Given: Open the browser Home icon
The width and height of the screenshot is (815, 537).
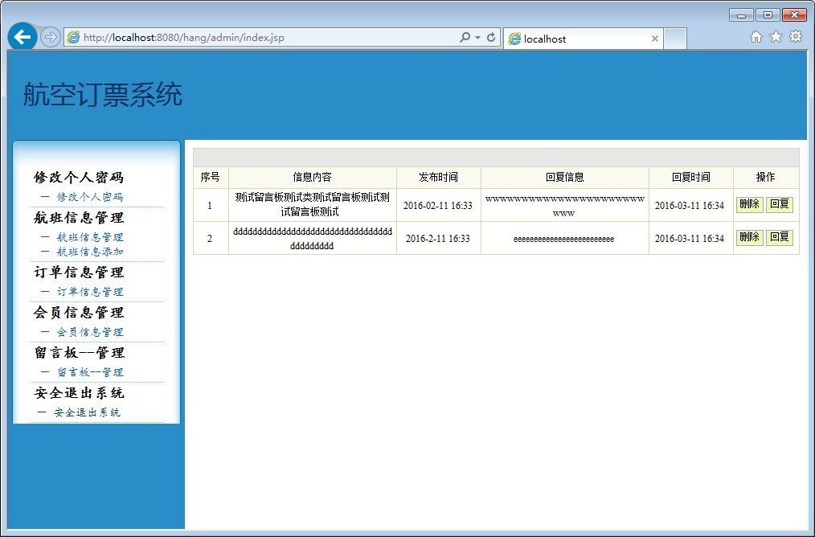Looking at the screenshot, I should coord(756,36).
